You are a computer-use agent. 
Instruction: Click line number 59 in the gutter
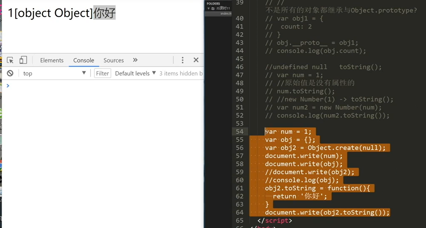pos(239,172)
